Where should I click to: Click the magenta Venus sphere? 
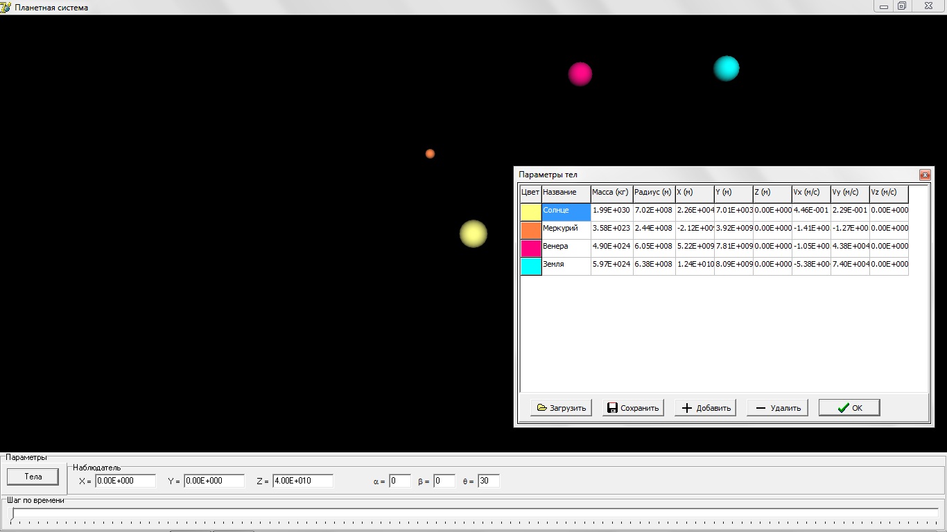click(580, 74)
